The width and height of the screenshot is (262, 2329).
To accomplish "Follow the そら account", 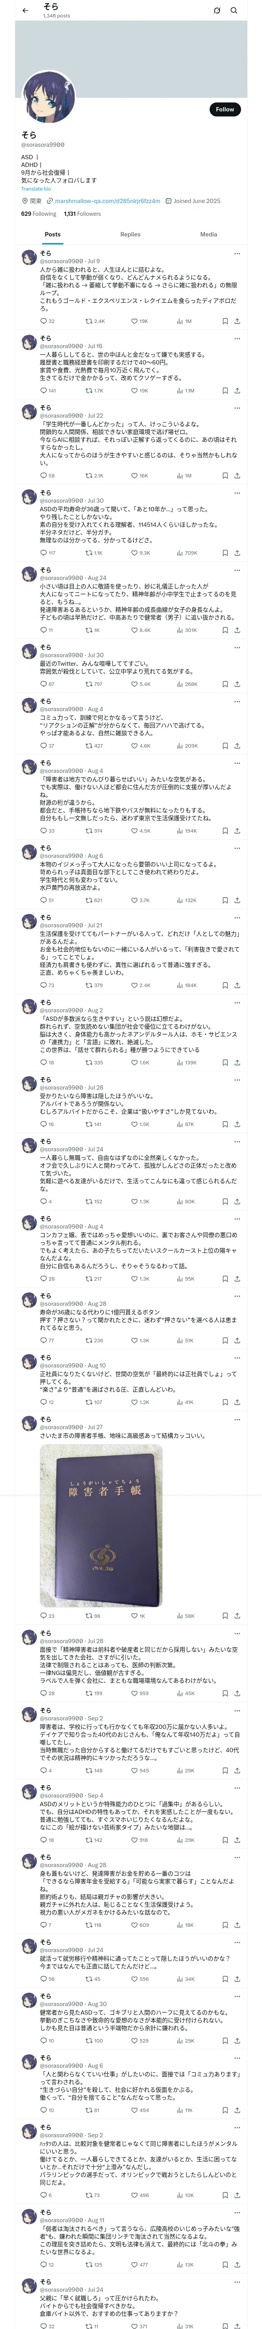I will click(224, 109).
